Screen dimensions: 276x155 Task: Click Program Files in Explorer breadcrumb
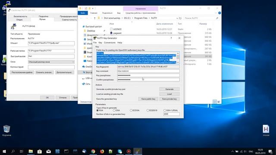141,18
